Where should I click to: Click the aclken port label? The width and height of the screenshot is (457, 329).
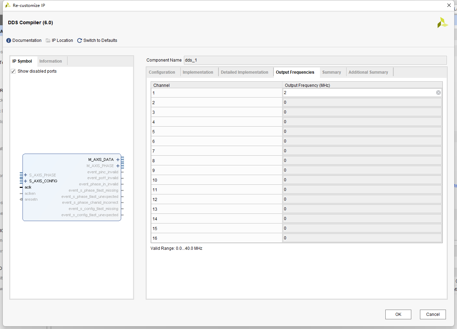[30, 193]
